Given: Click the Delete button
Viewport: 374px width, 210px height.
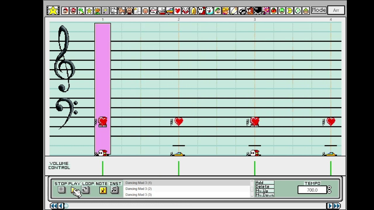Looking at the screenshot, I should tap(265, 187).
